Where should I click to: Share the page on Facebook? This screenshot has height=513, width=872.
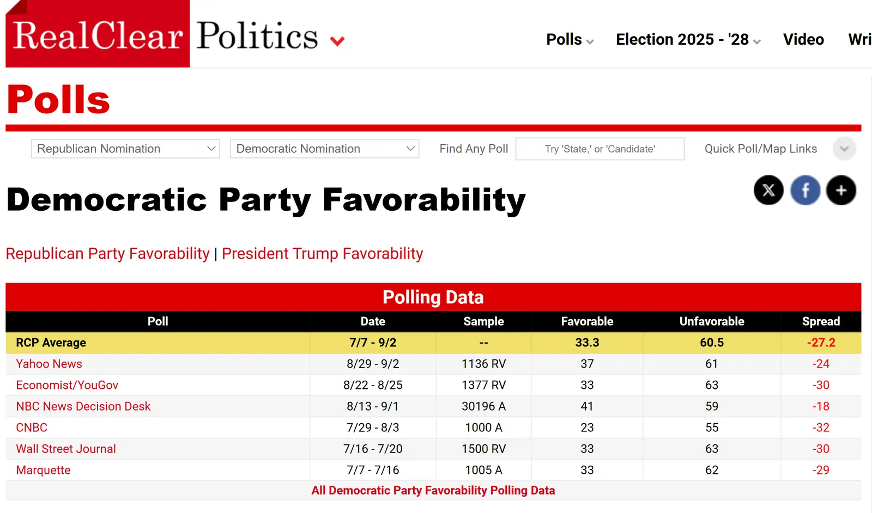(805, 190)
